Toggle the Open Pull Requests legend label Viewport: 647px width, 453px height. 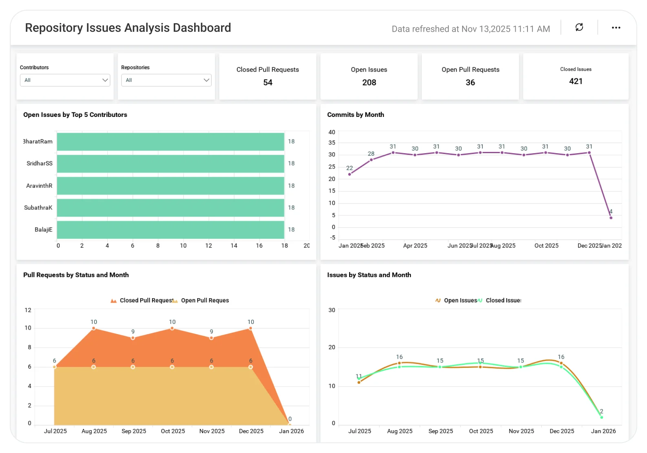tap(205, 301)
